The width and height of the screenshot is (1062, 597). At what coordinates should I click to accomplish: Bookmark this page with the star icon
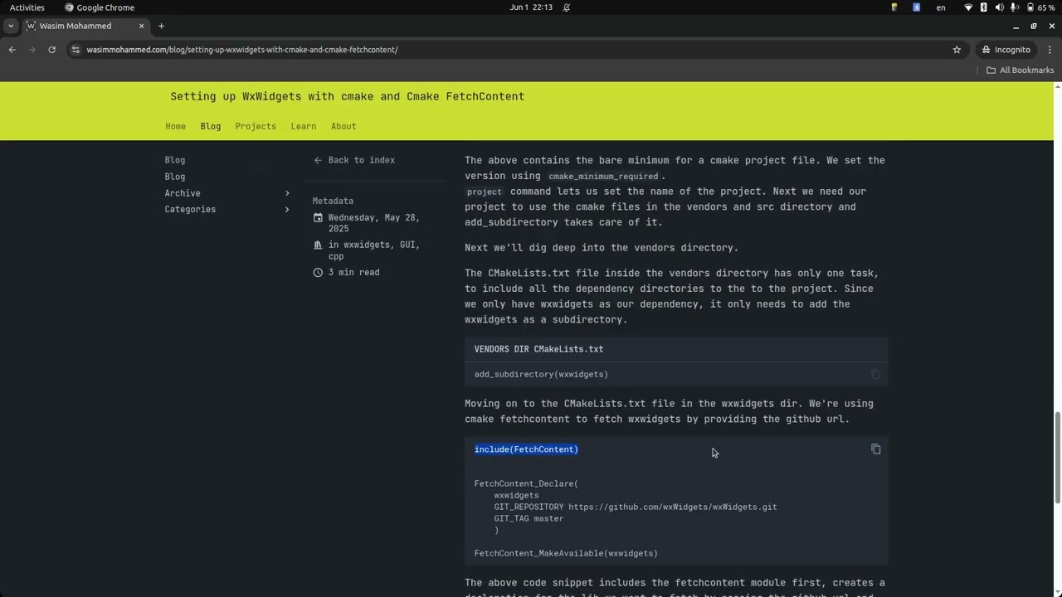pos(957,50)
